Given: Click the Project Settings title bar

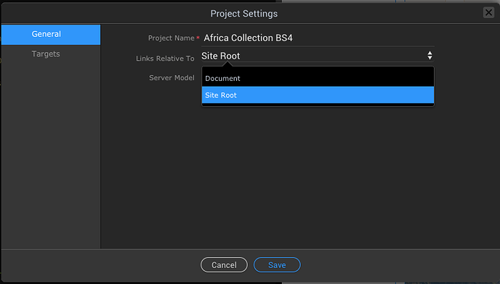Looking at the screenshot, I should point(244,13).
